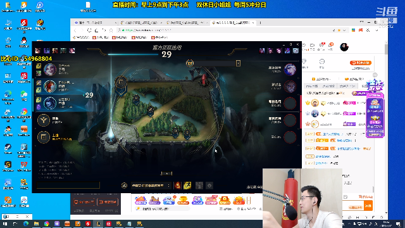Click the champion select chat input box
Screen dimensions: 405x228
[x=68, y=185]
